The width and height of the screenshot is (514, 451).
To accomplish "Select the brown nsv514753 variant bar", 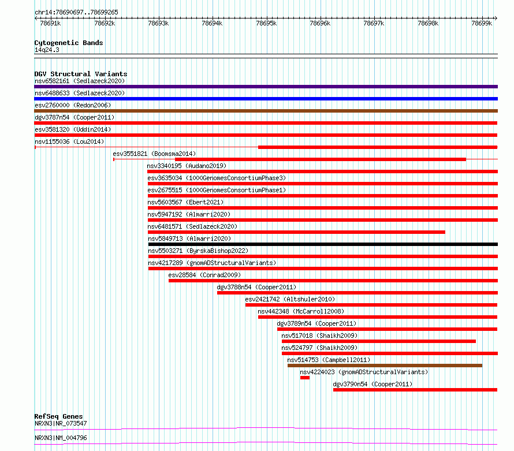I will [385, 366].
